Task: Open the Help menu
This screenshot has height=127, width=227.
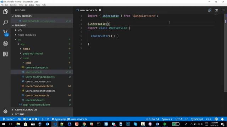Action: (44, 5)
